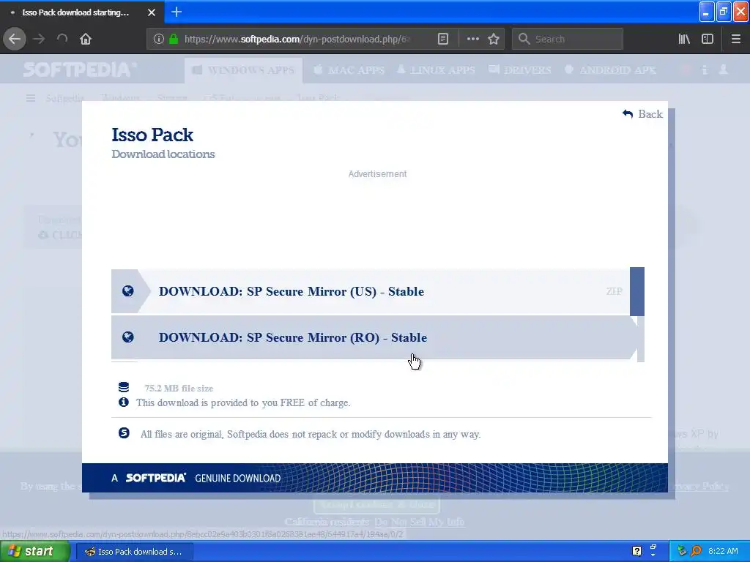Select Isso Pack download taskbar button
The height and width of the screenshot is (562, 750).
point(135,552)
